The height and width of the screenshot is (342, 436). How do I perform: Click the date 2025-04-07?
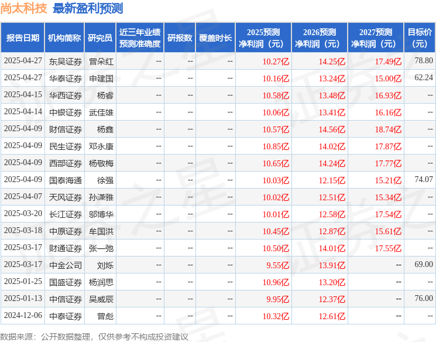tap(23, 196)
